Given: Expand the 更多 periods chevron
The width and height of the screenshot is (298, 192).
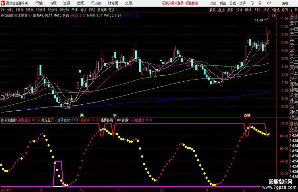Looking at the screenshot, I should click(x=113, y=10).
